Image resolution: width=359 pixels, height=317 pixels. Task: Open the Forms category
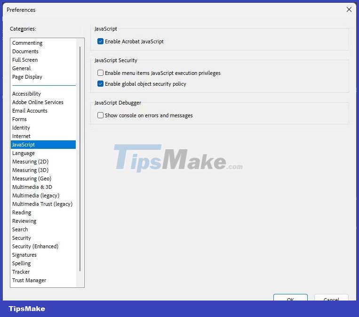[x=43, y=119]
